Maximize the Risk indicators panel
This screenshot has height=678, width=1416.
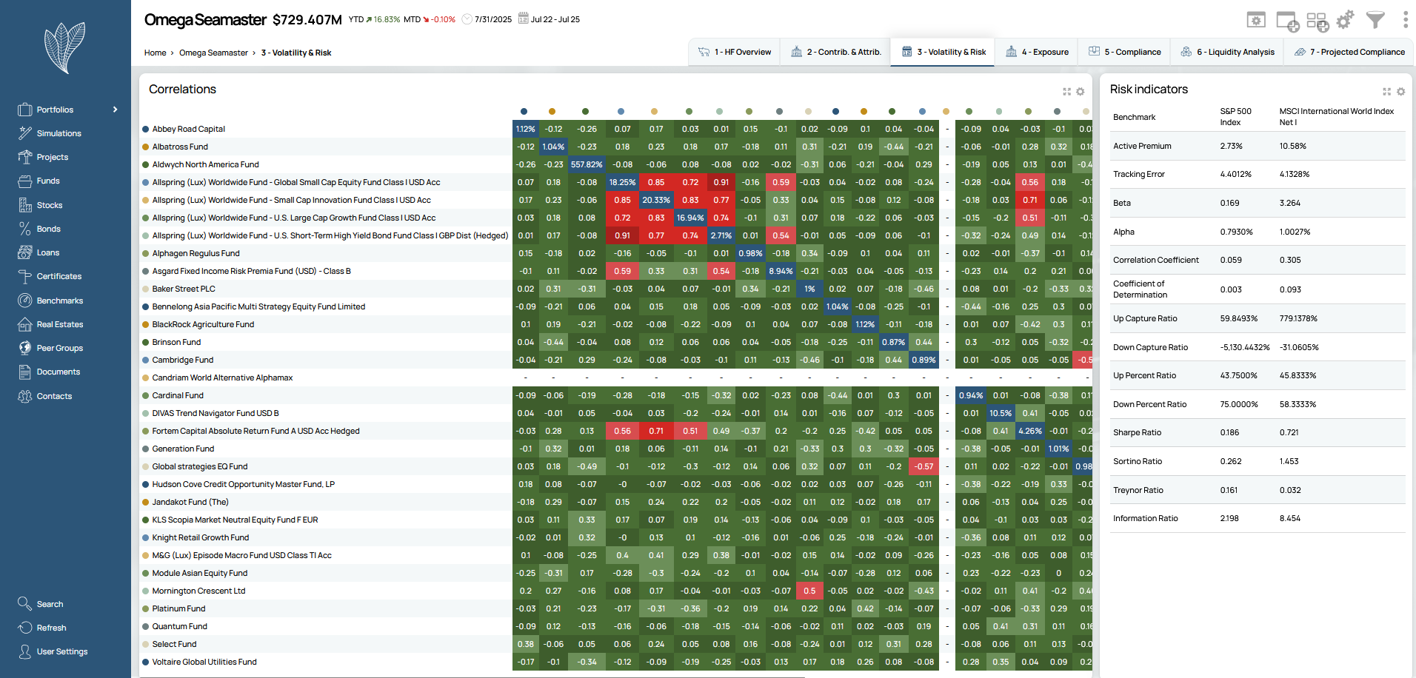pos(1386,92)
